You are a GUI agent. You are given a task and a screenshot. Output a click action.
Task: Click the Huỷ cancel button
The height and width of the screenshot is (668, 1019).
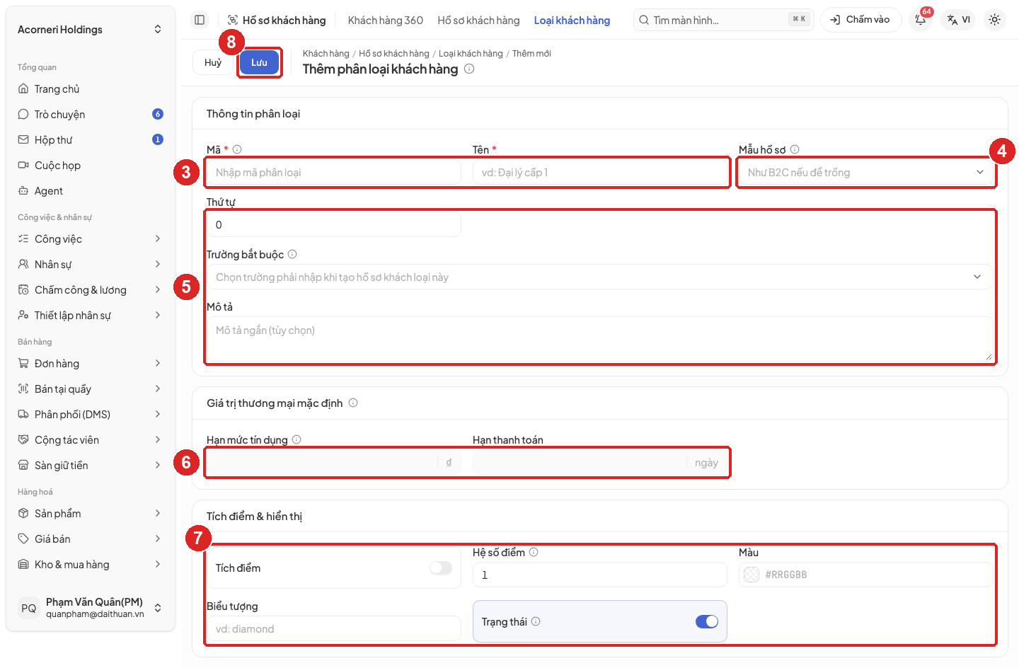pyautogui.click(x=213, y=62)
